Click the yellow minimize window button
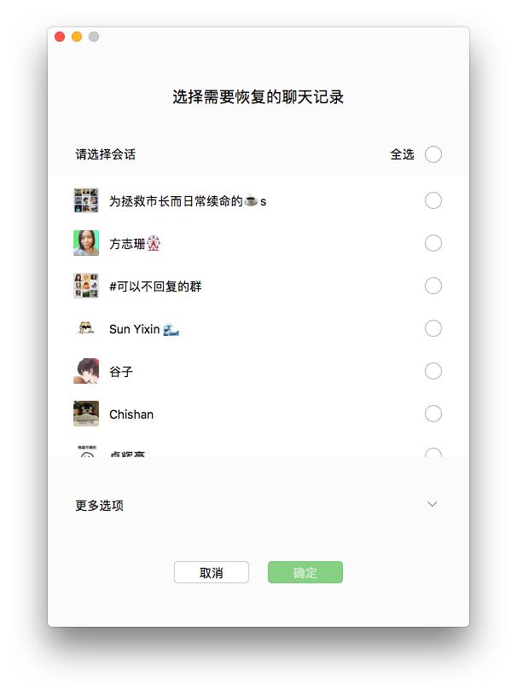 [x=77, y=37]
